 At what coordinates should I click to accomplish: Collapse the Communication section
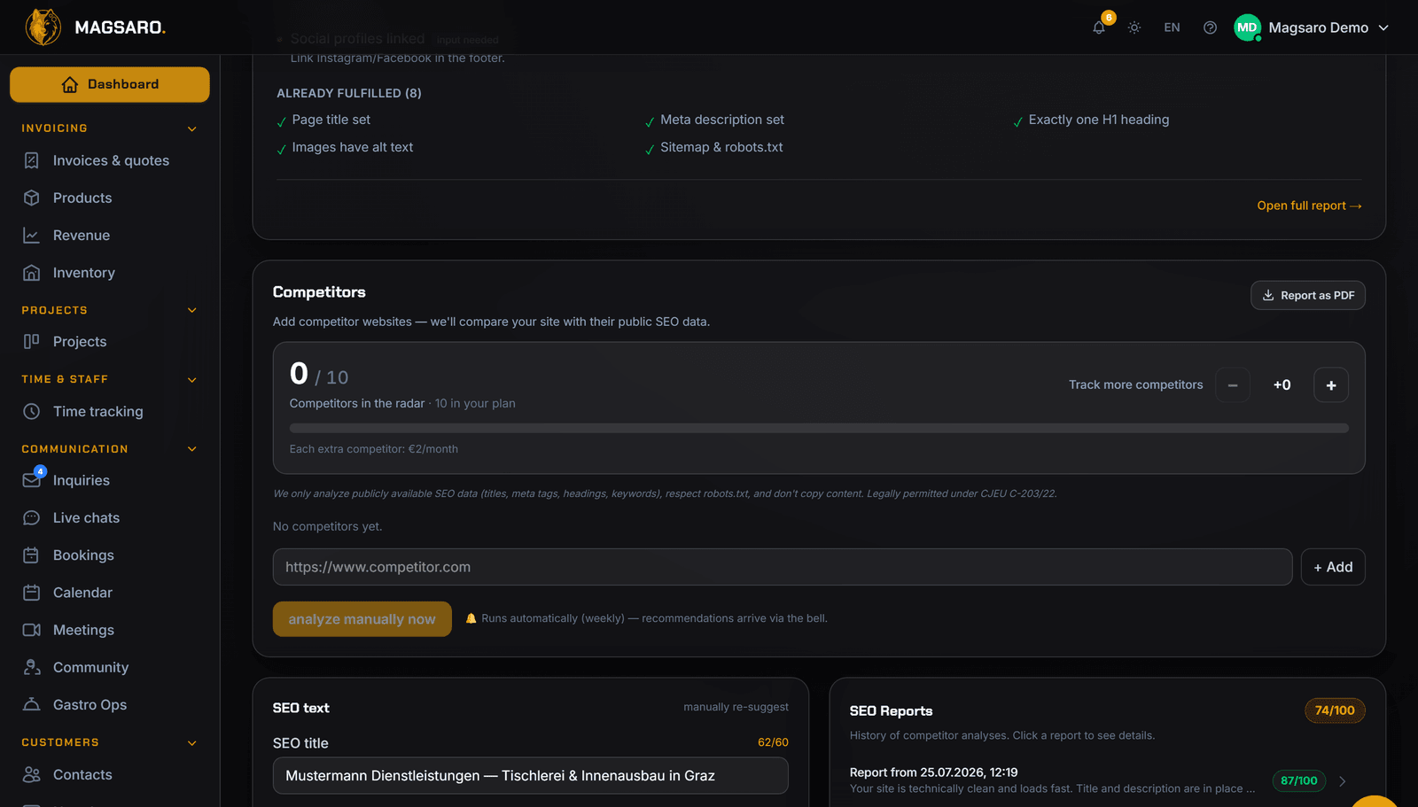click(x=192, y=449)
